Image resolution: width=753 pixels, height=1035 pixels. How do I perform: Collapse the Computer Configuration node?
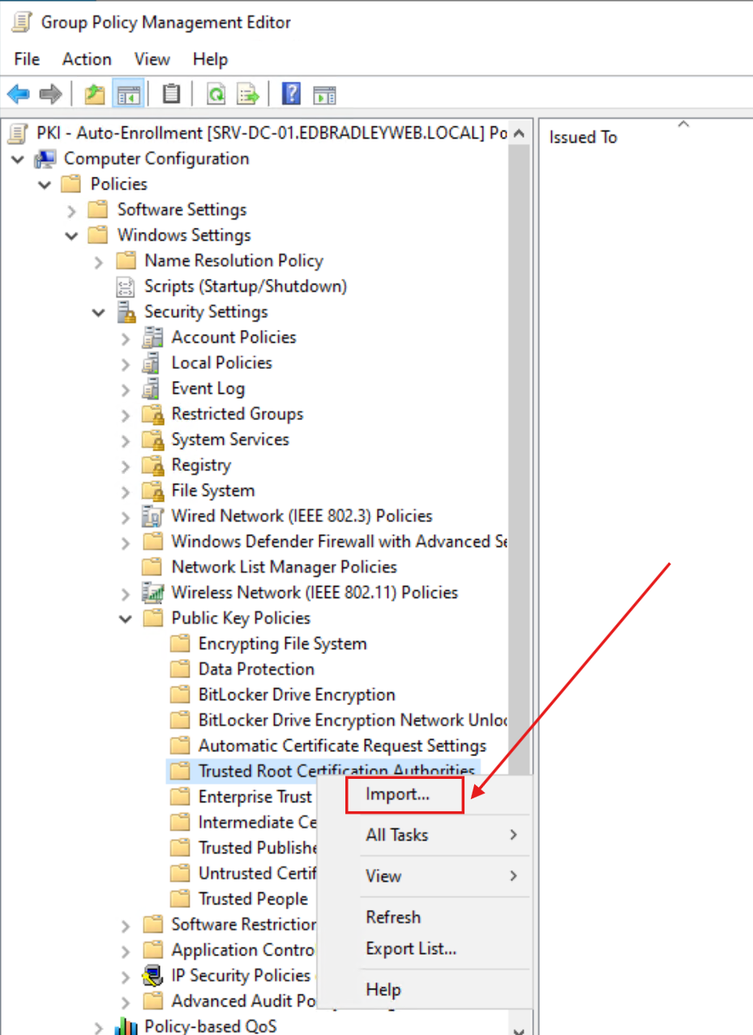click(x=18, y=159)
